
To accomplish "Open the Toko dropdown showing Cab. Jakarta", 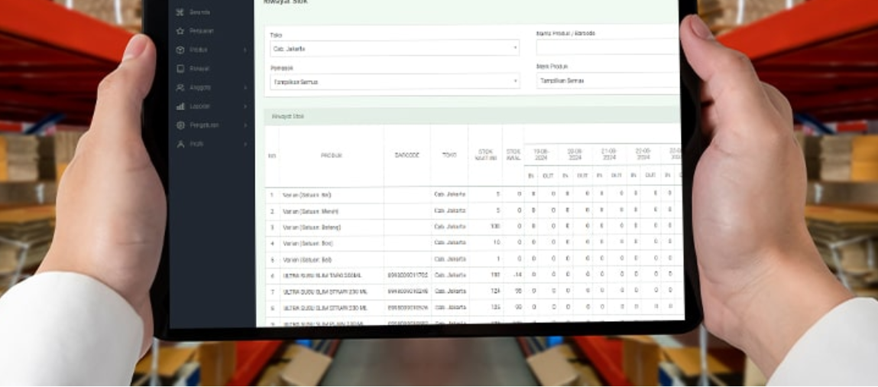I will point(394,49).
